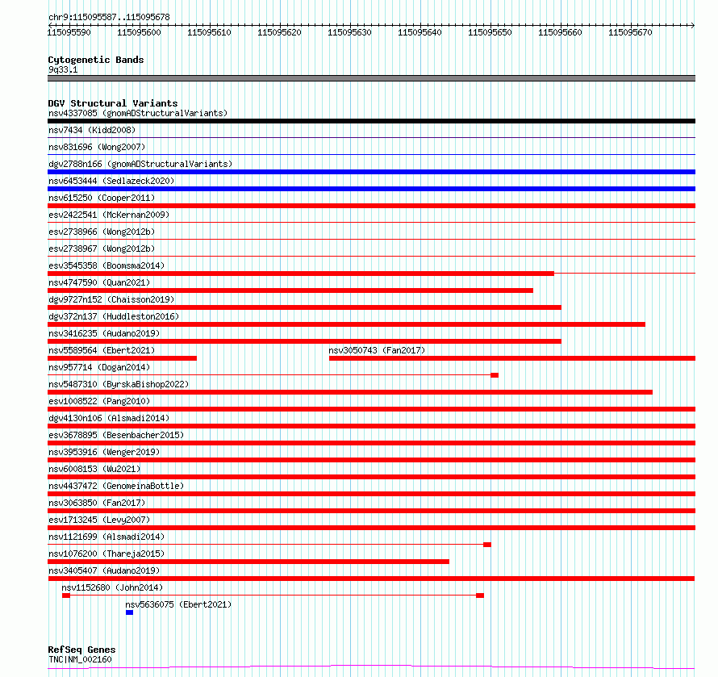Click the Cytogenetic Bands track title

pos(96,60)
